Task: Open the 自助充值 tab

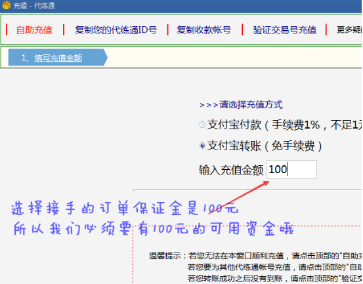Action: pyautogui.click(x=35, y=30)
